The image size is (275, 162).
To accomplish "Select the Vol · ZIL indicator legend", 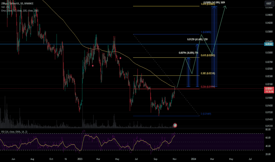I will 5,7.
